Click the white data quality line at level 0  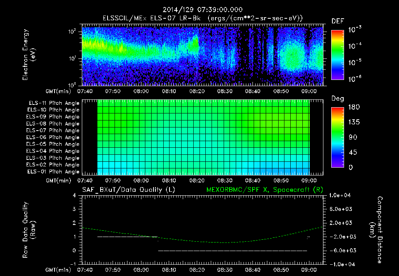233,251
